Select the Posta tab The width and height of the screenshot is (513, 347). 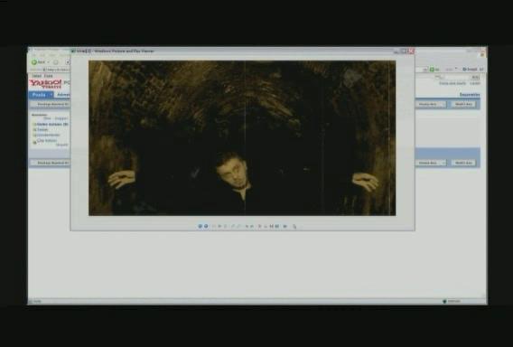click(x=39, y=95)
